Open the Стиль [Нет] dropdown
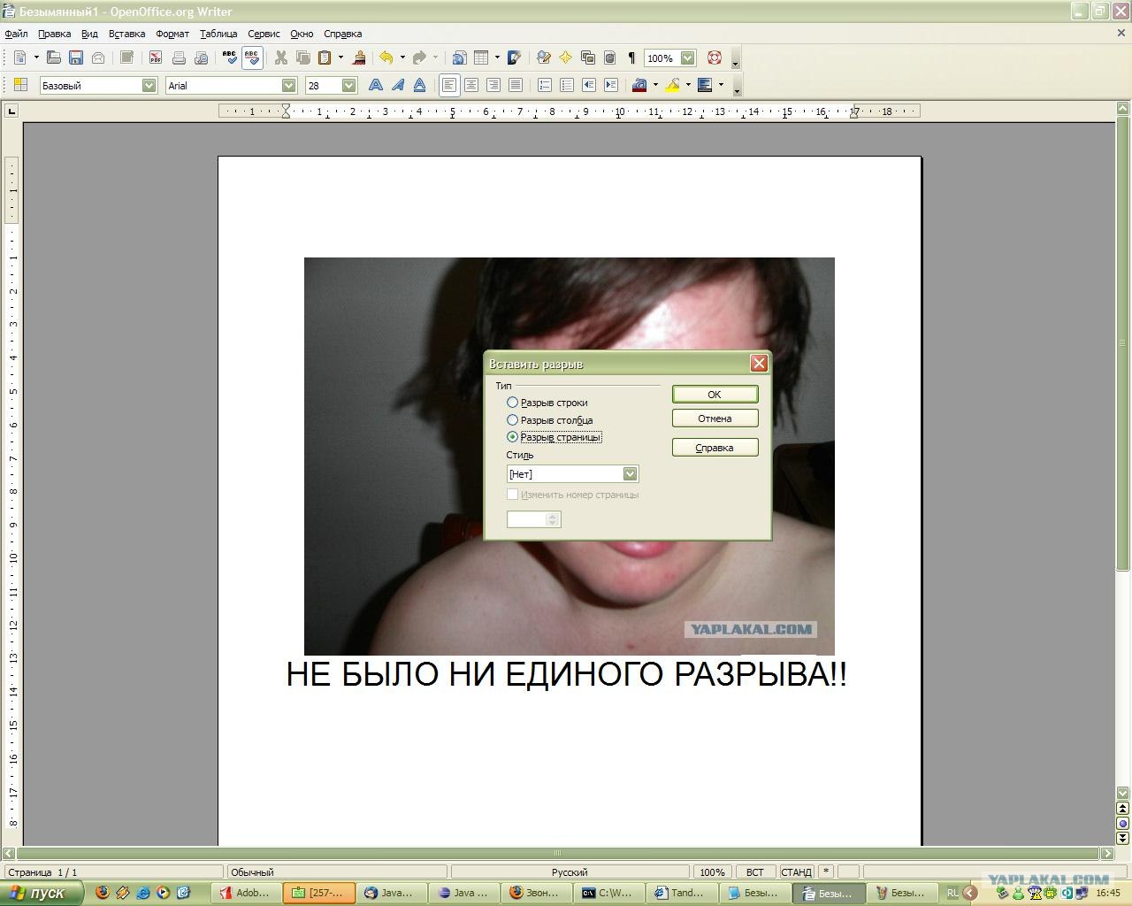Image resolution: width=1132 pixels, height=906 pixels. coord(572,474)
